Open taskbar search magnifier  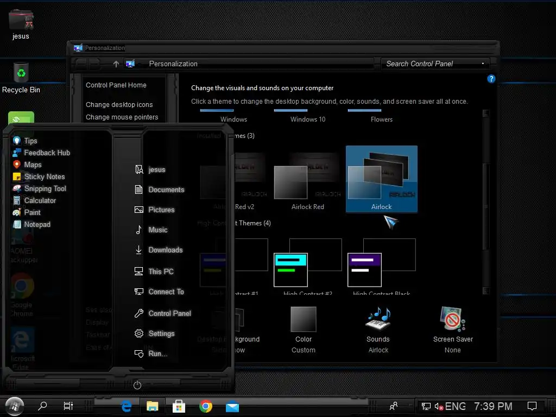tap(42, 406)
